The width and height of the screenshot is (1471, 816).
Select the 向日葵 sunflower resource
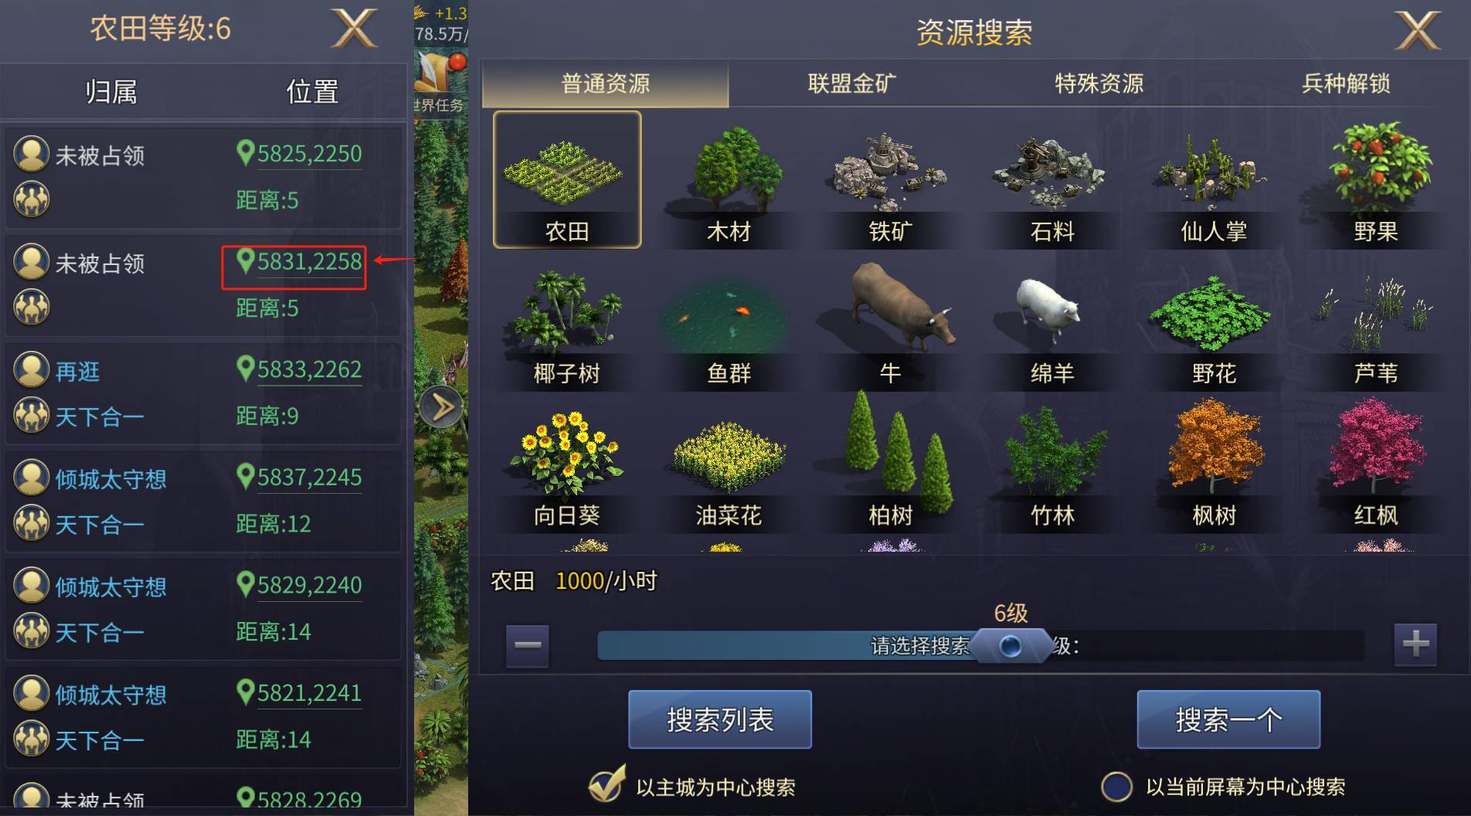566,466
